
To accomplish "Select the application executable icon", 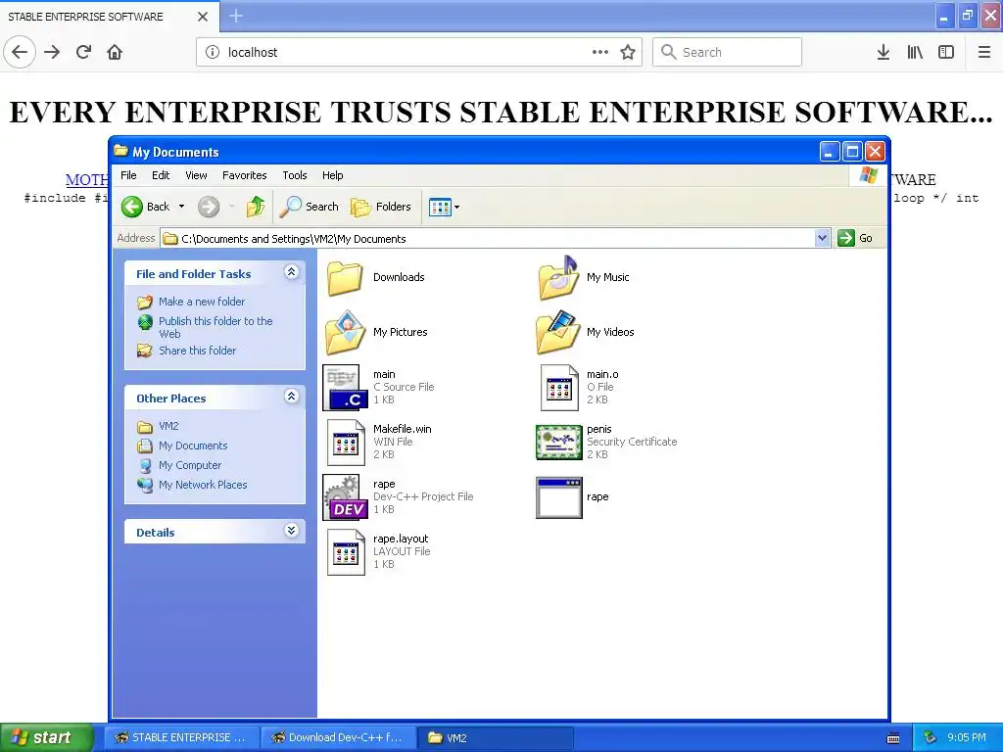I will (x=559, y=497).
